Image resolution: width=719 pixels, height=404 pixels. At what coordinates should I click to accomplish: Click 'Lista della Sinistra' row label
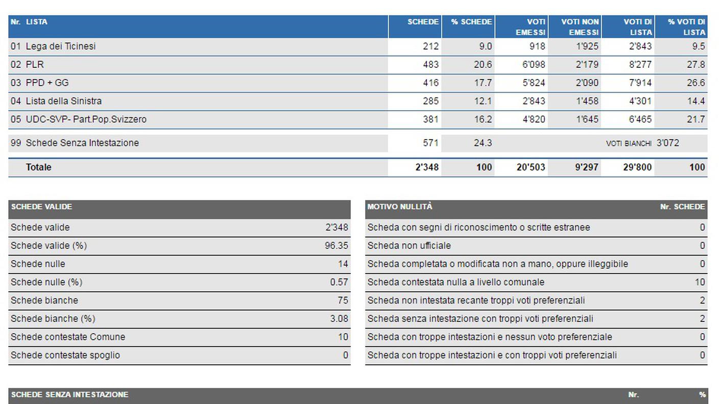tap(64, 102)
